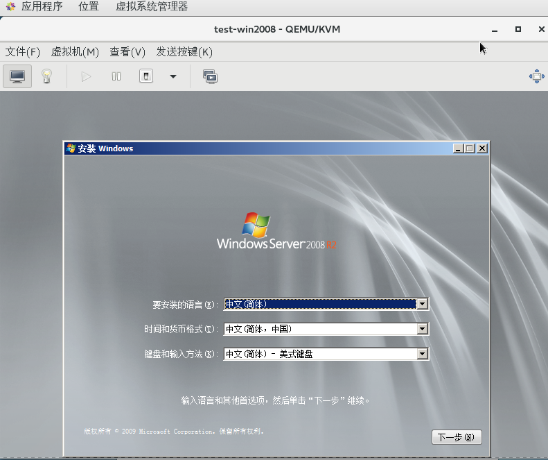Viewport: 548px width, 460px height.
Task: Expand shutdown options dropdown arrow
Action: click(x=173, y=76)
